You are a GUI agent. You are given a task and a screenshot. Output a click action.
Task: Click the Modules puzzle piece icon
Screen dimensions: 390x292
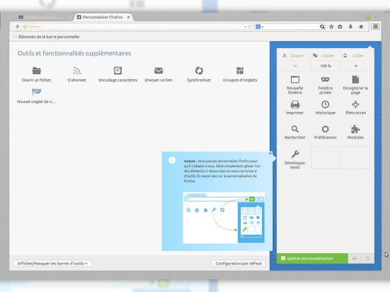click(x=355, y=129)
